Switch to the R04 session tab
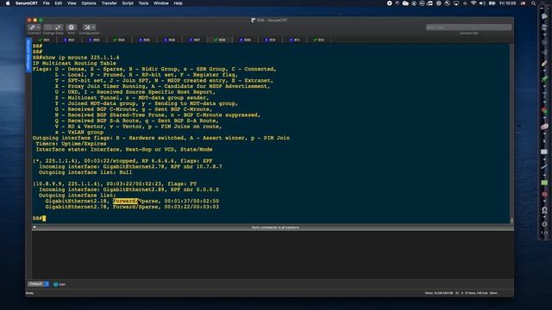The width and height of the screenshot is (552, 310). point(119,40)
